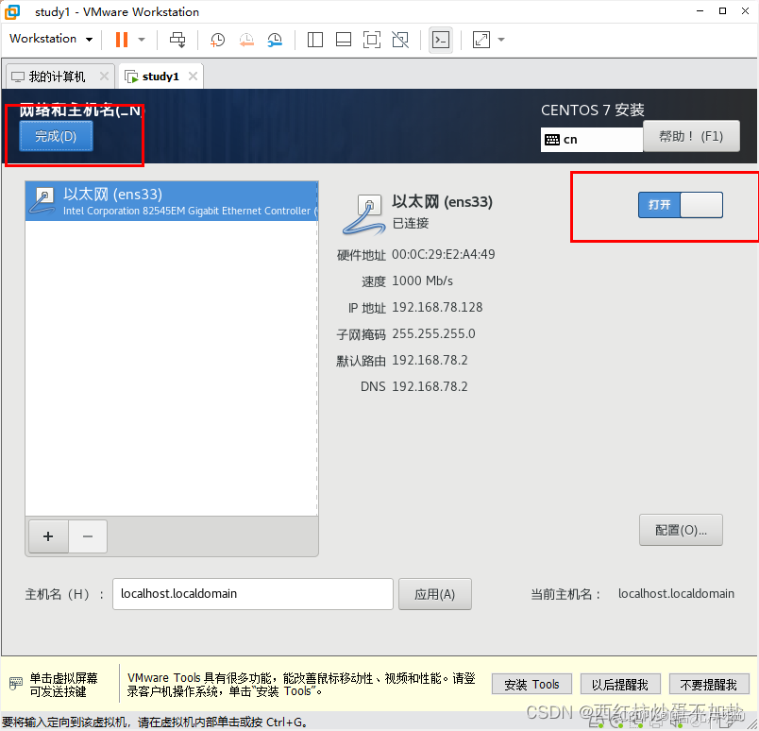Click the 不要提醒我 button
Screen dimensions: 759x731
(x=709, y=684)
